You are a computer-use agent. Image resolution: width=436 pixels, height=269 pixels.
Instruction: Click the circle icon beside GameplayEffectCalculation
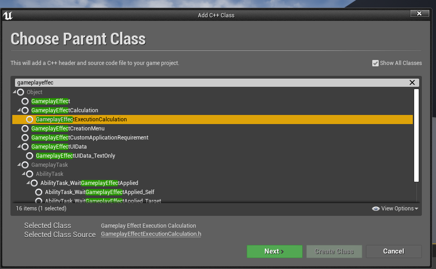pos(25,110)
